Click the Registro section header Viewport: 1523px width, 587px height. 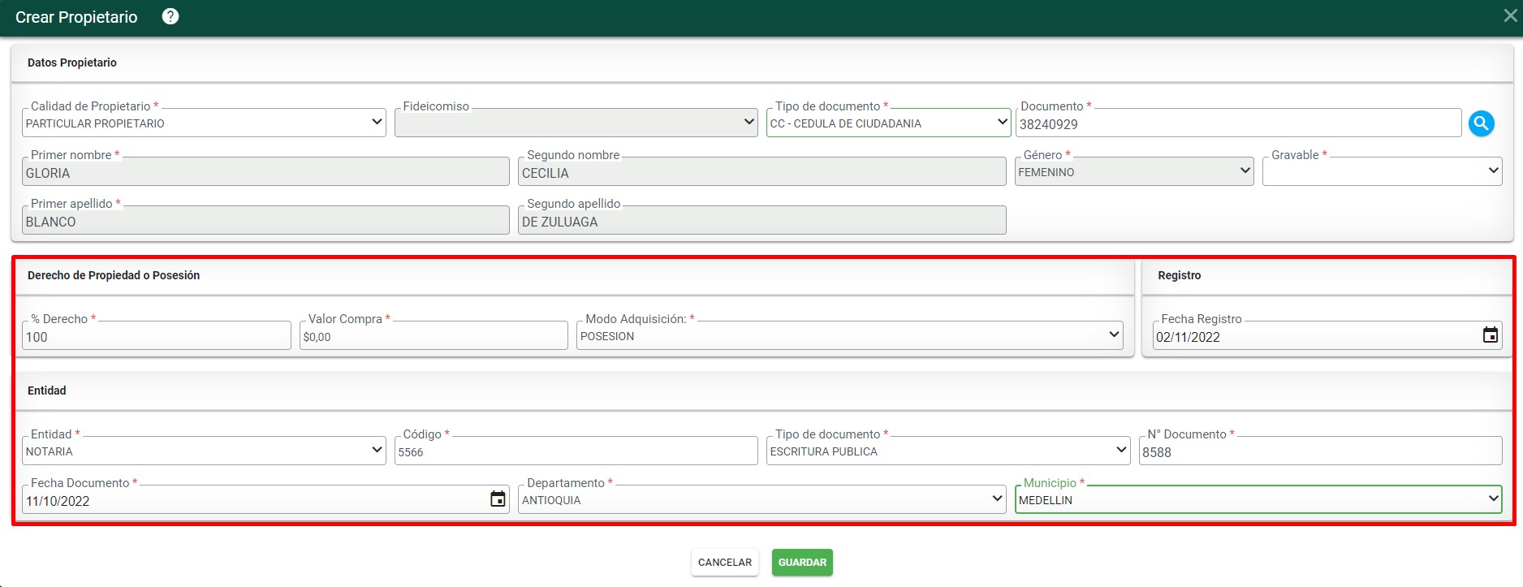[x=1179, y=275]
